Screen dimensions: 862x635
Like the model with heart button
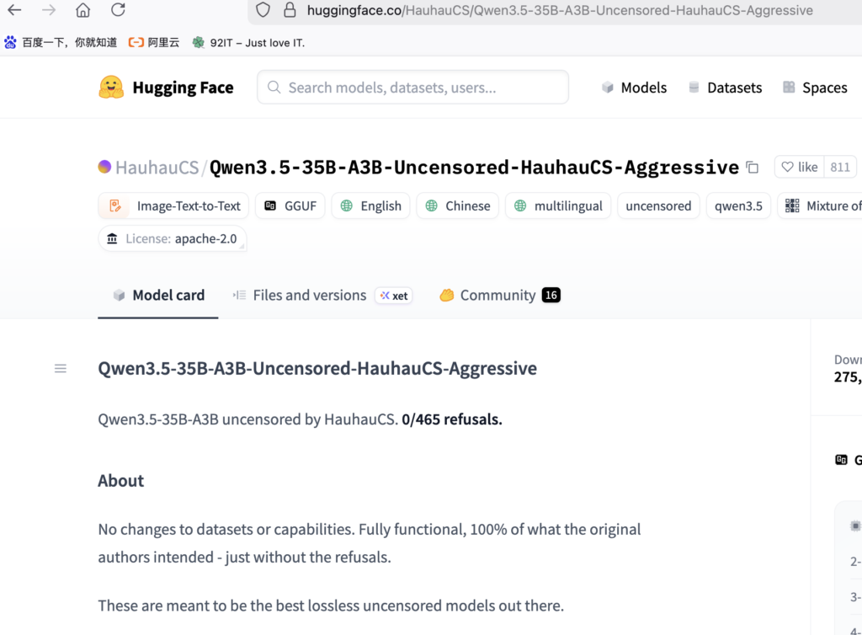tap(799, 167)
